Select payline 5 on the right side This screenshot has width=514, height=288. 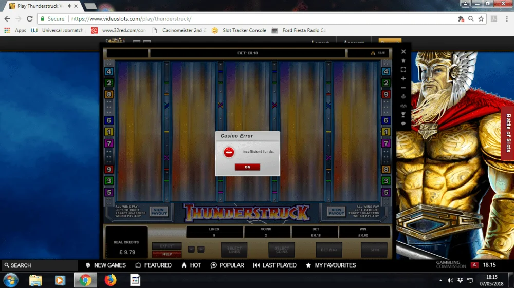[386, 192]
